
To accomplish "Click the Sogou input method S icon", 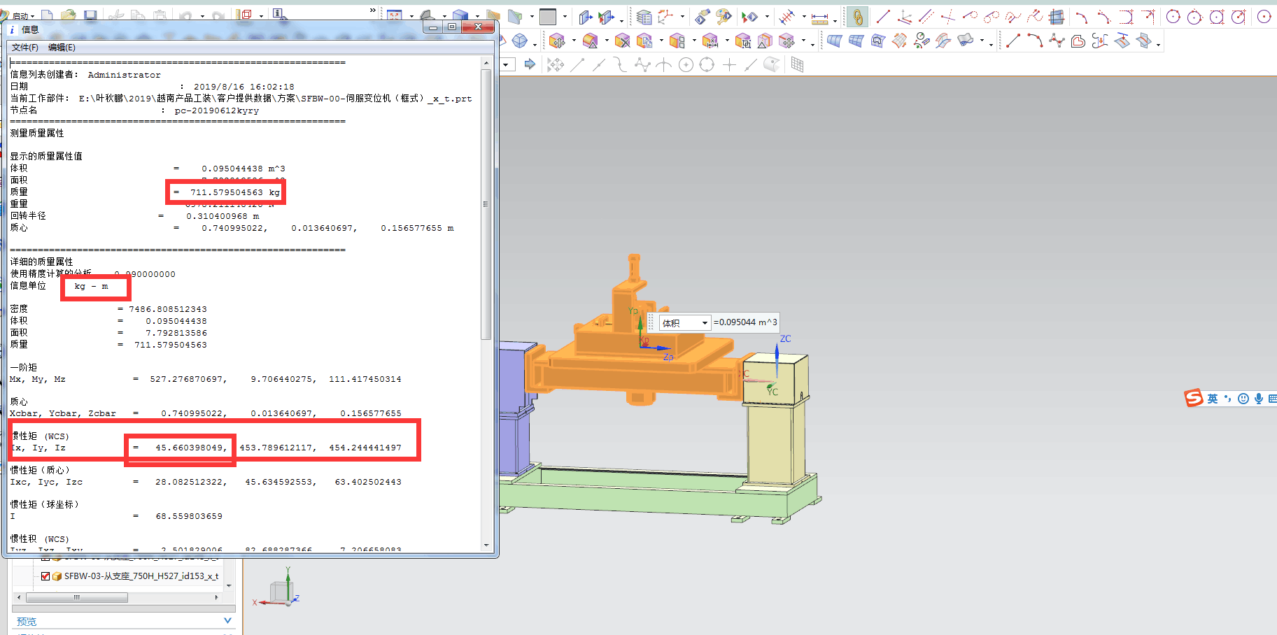I will [1193, 398].
